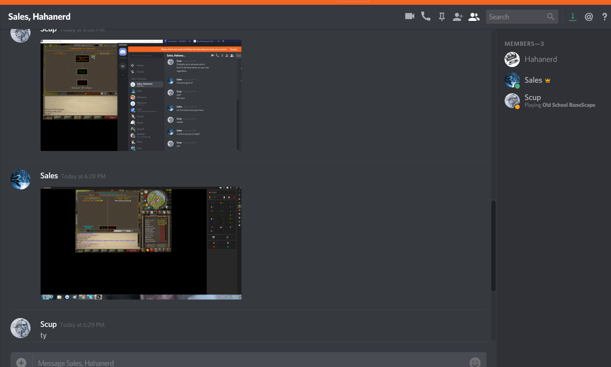The width and height of the screenshot is (611, 367).
Task: Start a video call with the group
Action: click(x=410, y=16)
